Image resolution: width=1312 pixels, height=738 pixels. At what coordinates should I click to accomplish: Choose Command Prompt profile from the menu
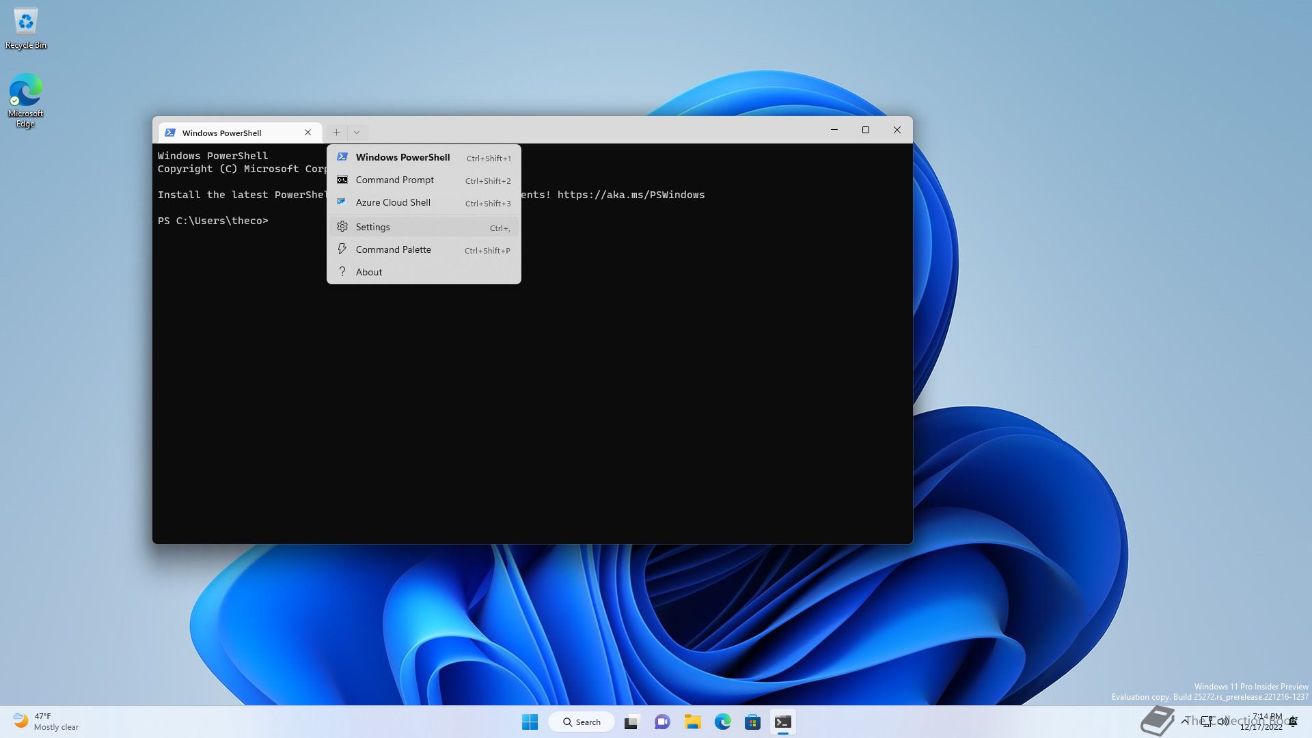pyautogui.click(x=424, y=180)
